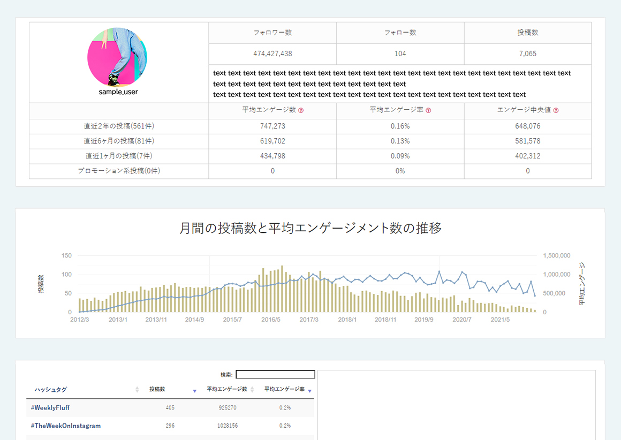
Task: Click the フォロー数 header cell
Action: coord(400,33)
